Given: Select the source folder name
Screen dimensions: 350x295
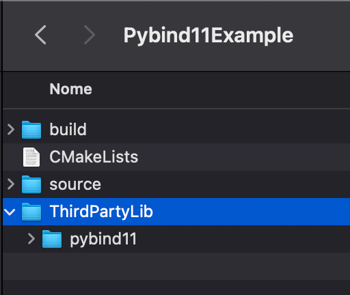Looking at the screenshot, I should click(x=75, y=184).
